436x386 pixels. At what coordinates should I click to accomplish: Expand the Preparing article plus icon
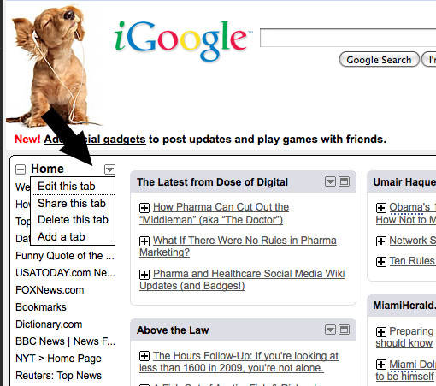381,332
